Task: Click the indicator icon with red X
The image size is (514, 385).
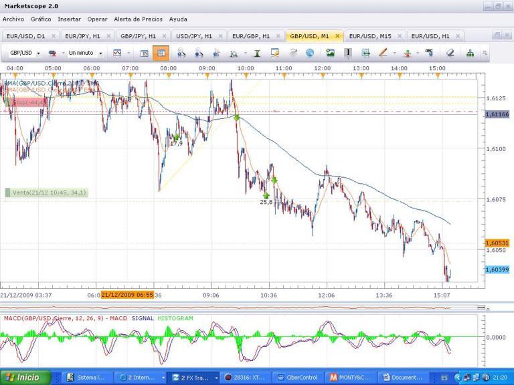Action: click(52, 53)
